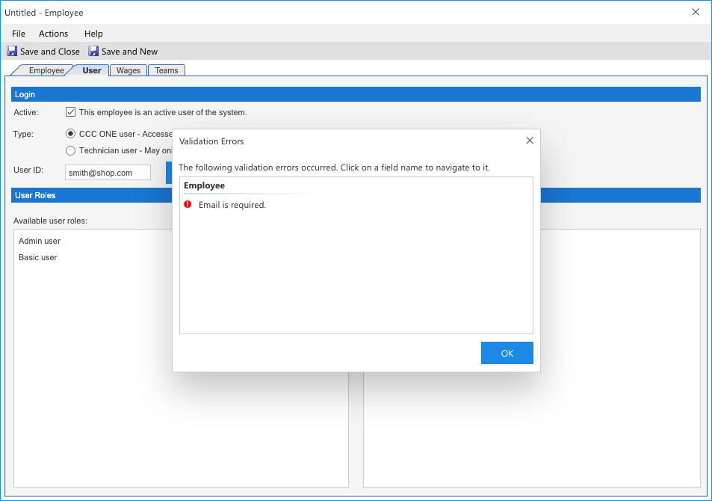Select Admin user in available roles

[x=40, y=241]
